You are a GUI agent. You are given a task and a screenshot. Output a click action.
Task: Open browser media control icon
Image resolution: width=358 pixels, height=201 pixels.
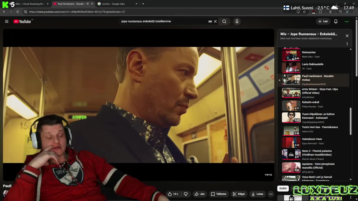[x=340, y=12]
